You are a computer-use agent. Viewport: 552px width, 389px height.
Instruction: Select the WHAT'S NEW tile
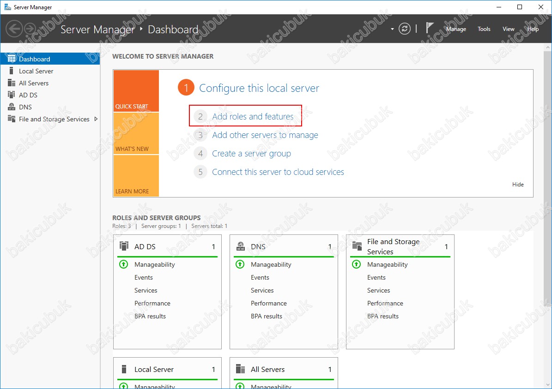click(136, 133)
